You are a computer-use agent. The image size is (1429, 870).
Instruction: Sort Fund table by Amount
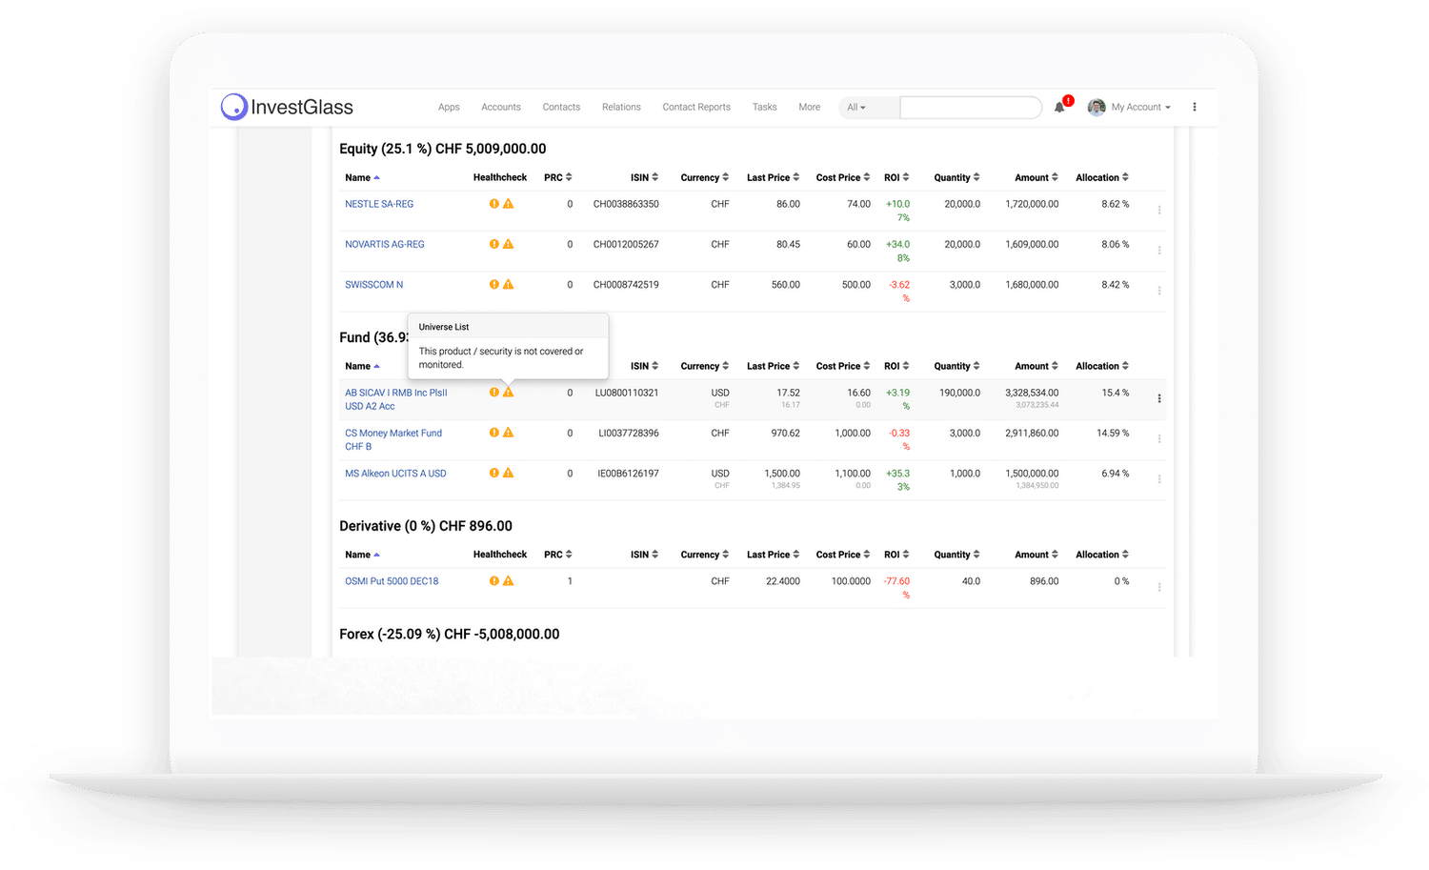pyautogui.click(x=1037, y=366)
